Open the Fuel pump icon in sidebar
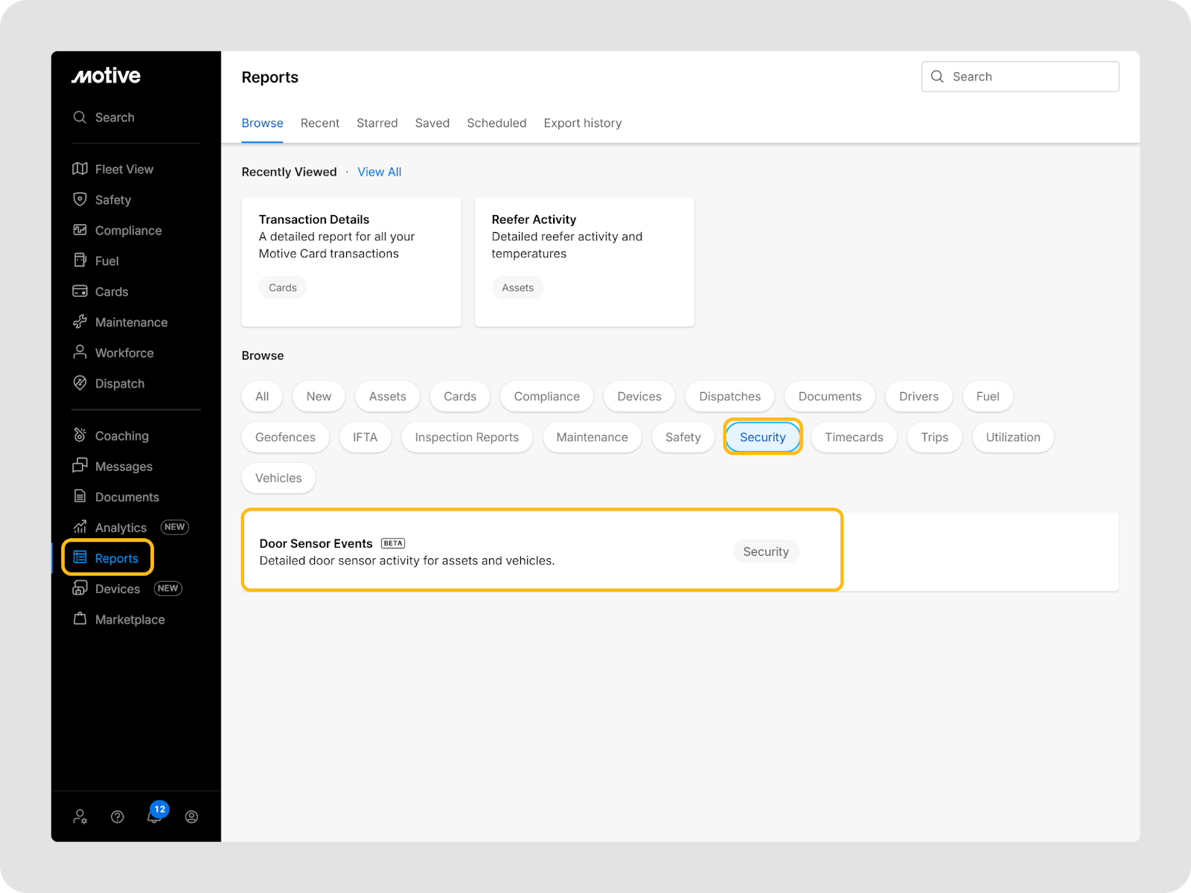This screenshot has width=1191, height=893. coord(80,260)
